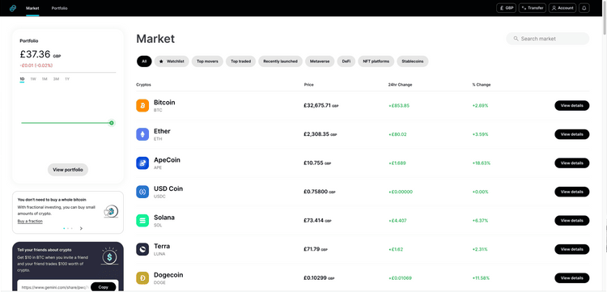
Task: Click the ApeCoin icon
Action: tap(142, 163)
